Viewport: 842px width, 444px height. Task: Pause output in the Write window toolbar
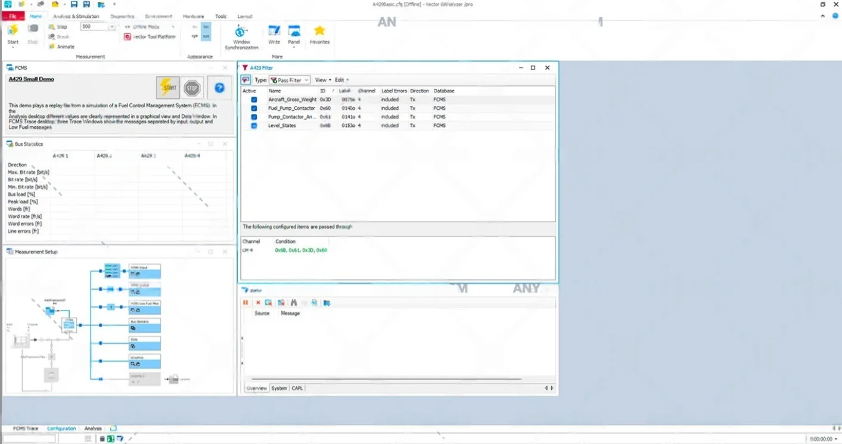[246, 303]
